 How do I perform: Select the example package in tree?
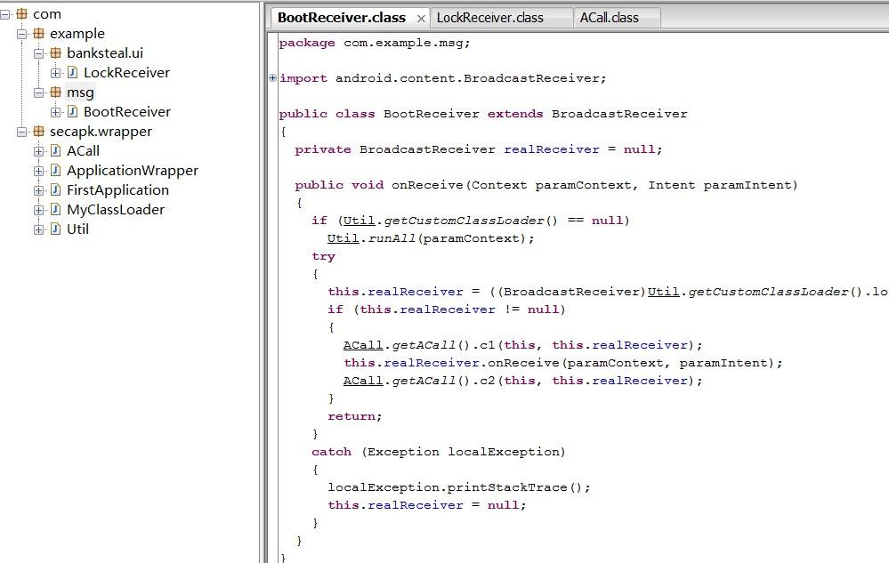tap(77, 34)
